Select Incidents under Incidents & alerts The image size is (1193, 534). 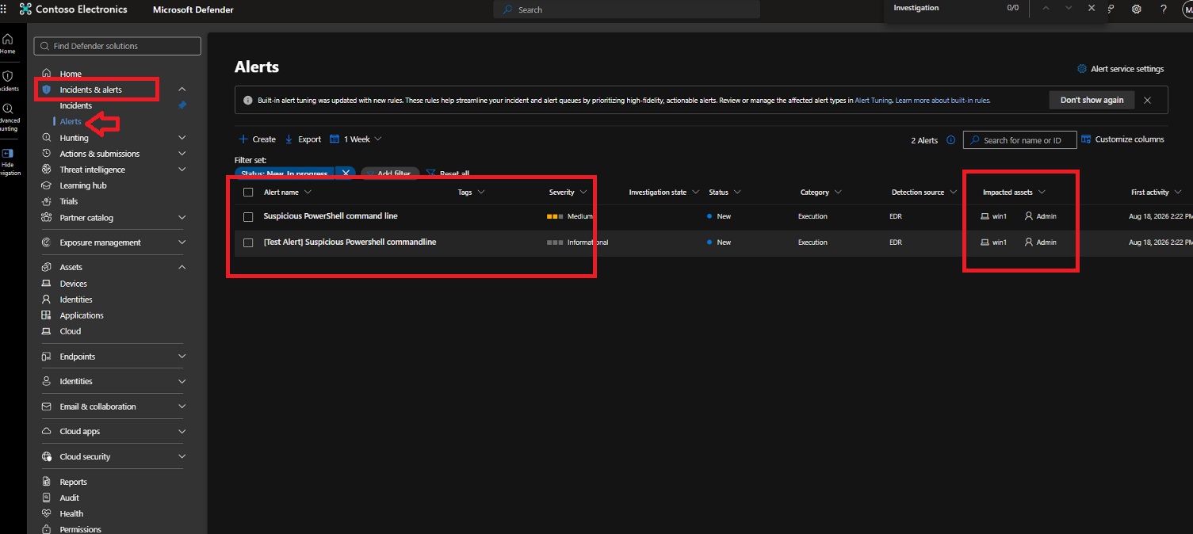click(76, 105)
